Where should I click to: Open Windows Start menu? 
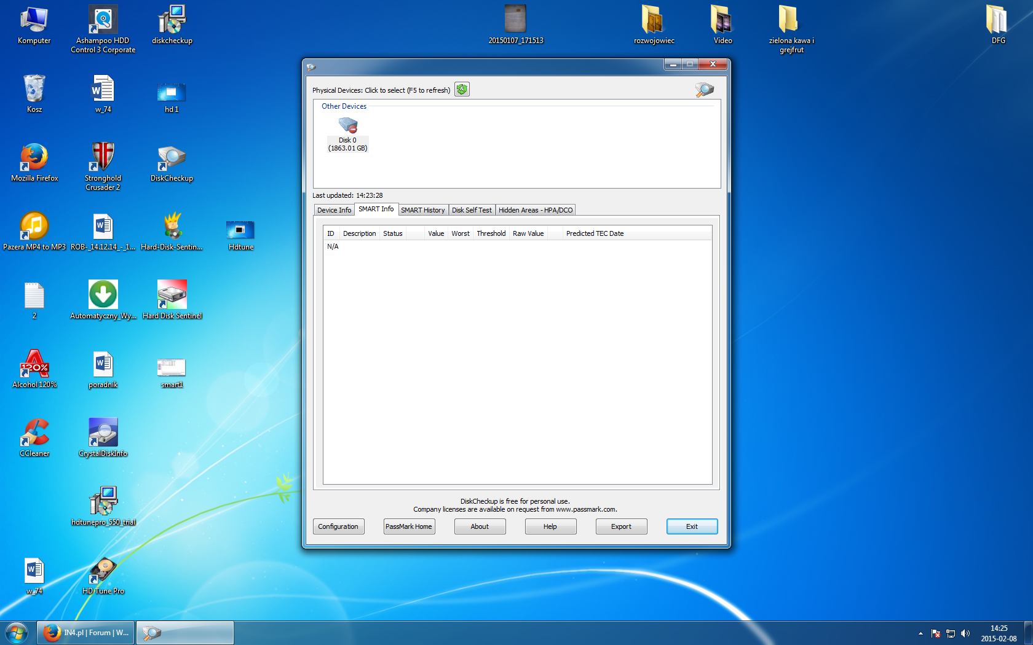pyautogui.click(x=17, y=632)
